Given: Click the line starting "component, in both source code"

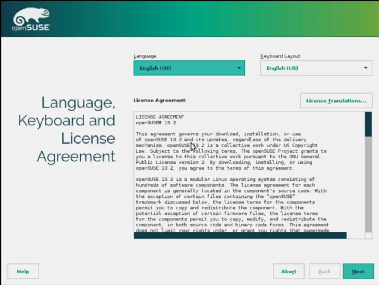Looking at the screenshot, I should [x=232, y=225].
